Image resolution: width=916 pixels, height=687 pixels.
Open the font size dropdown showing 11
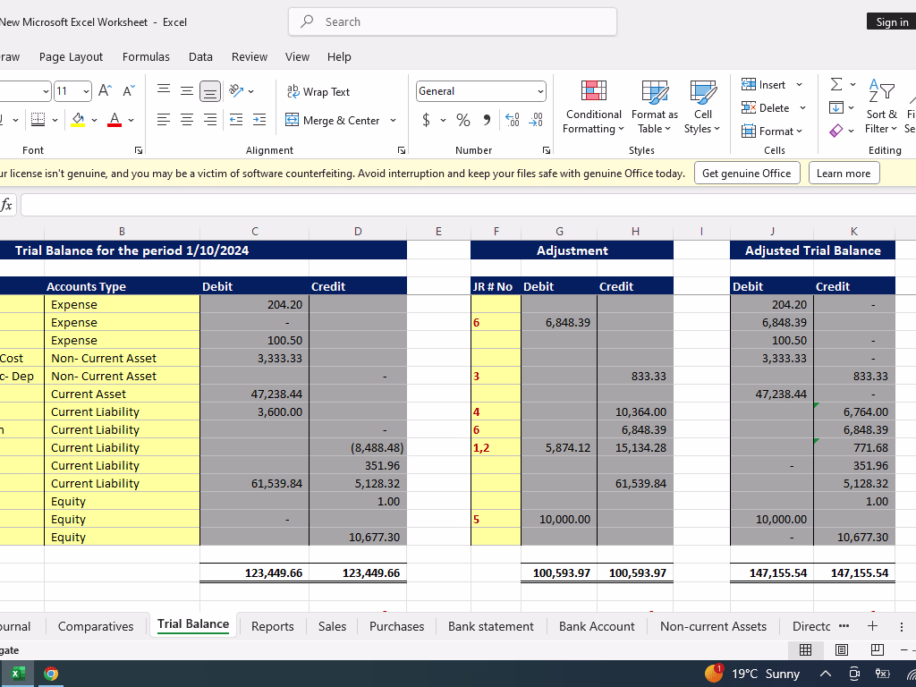point(86,91)
